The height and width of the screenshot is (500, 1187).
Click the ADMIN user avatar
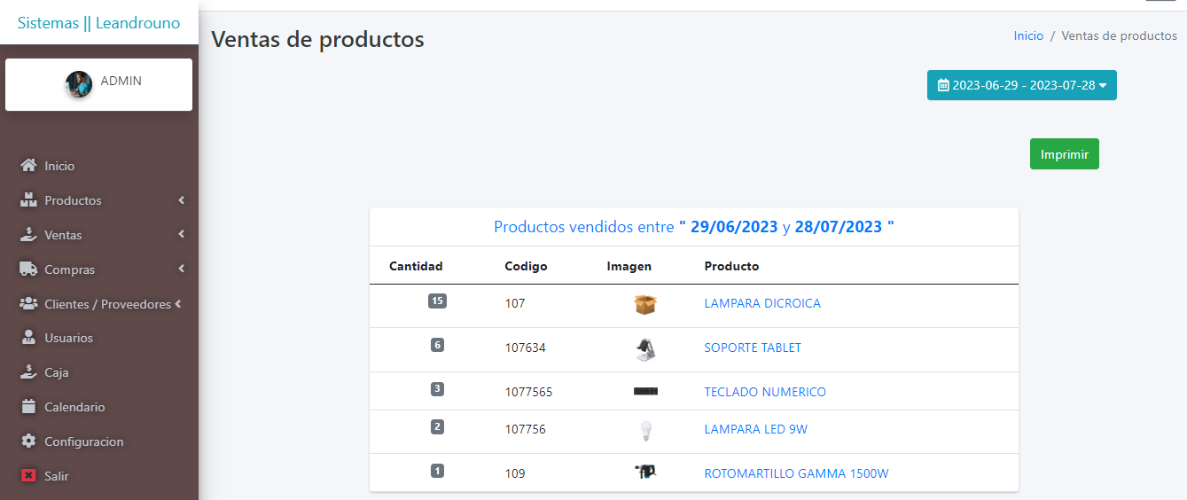pos(79,84)
